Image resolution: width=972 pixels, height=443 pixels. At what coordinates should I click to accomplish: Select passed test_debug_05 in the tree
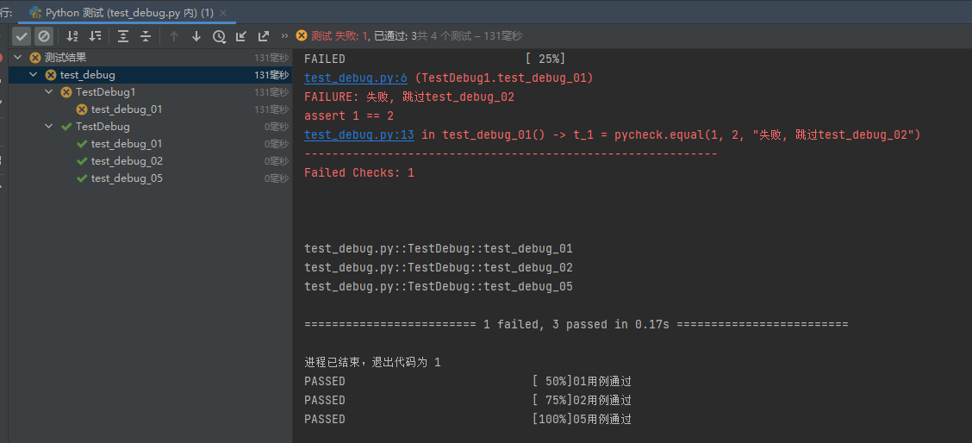coord(126,178)
